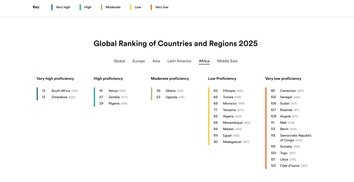Switch to the Middle East tab

(x=227, y=61)
